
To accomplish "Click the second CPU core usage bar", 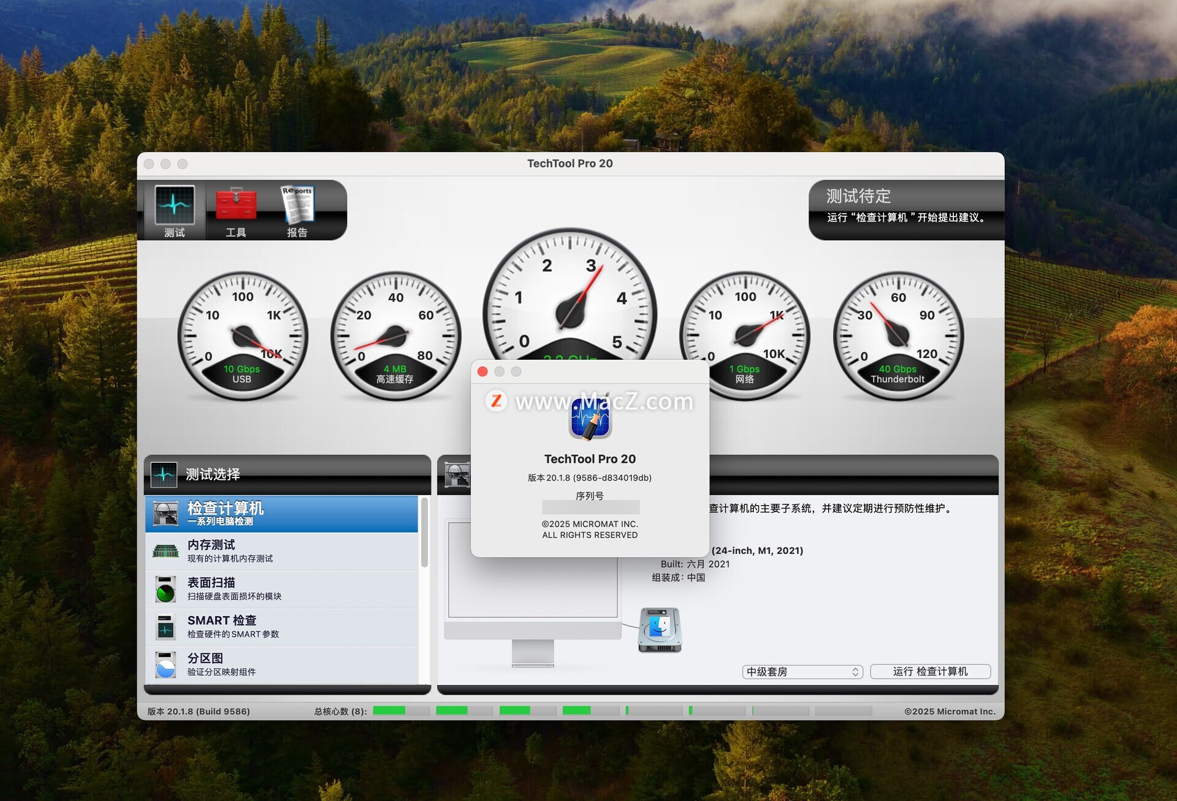I will click(464, 711).
